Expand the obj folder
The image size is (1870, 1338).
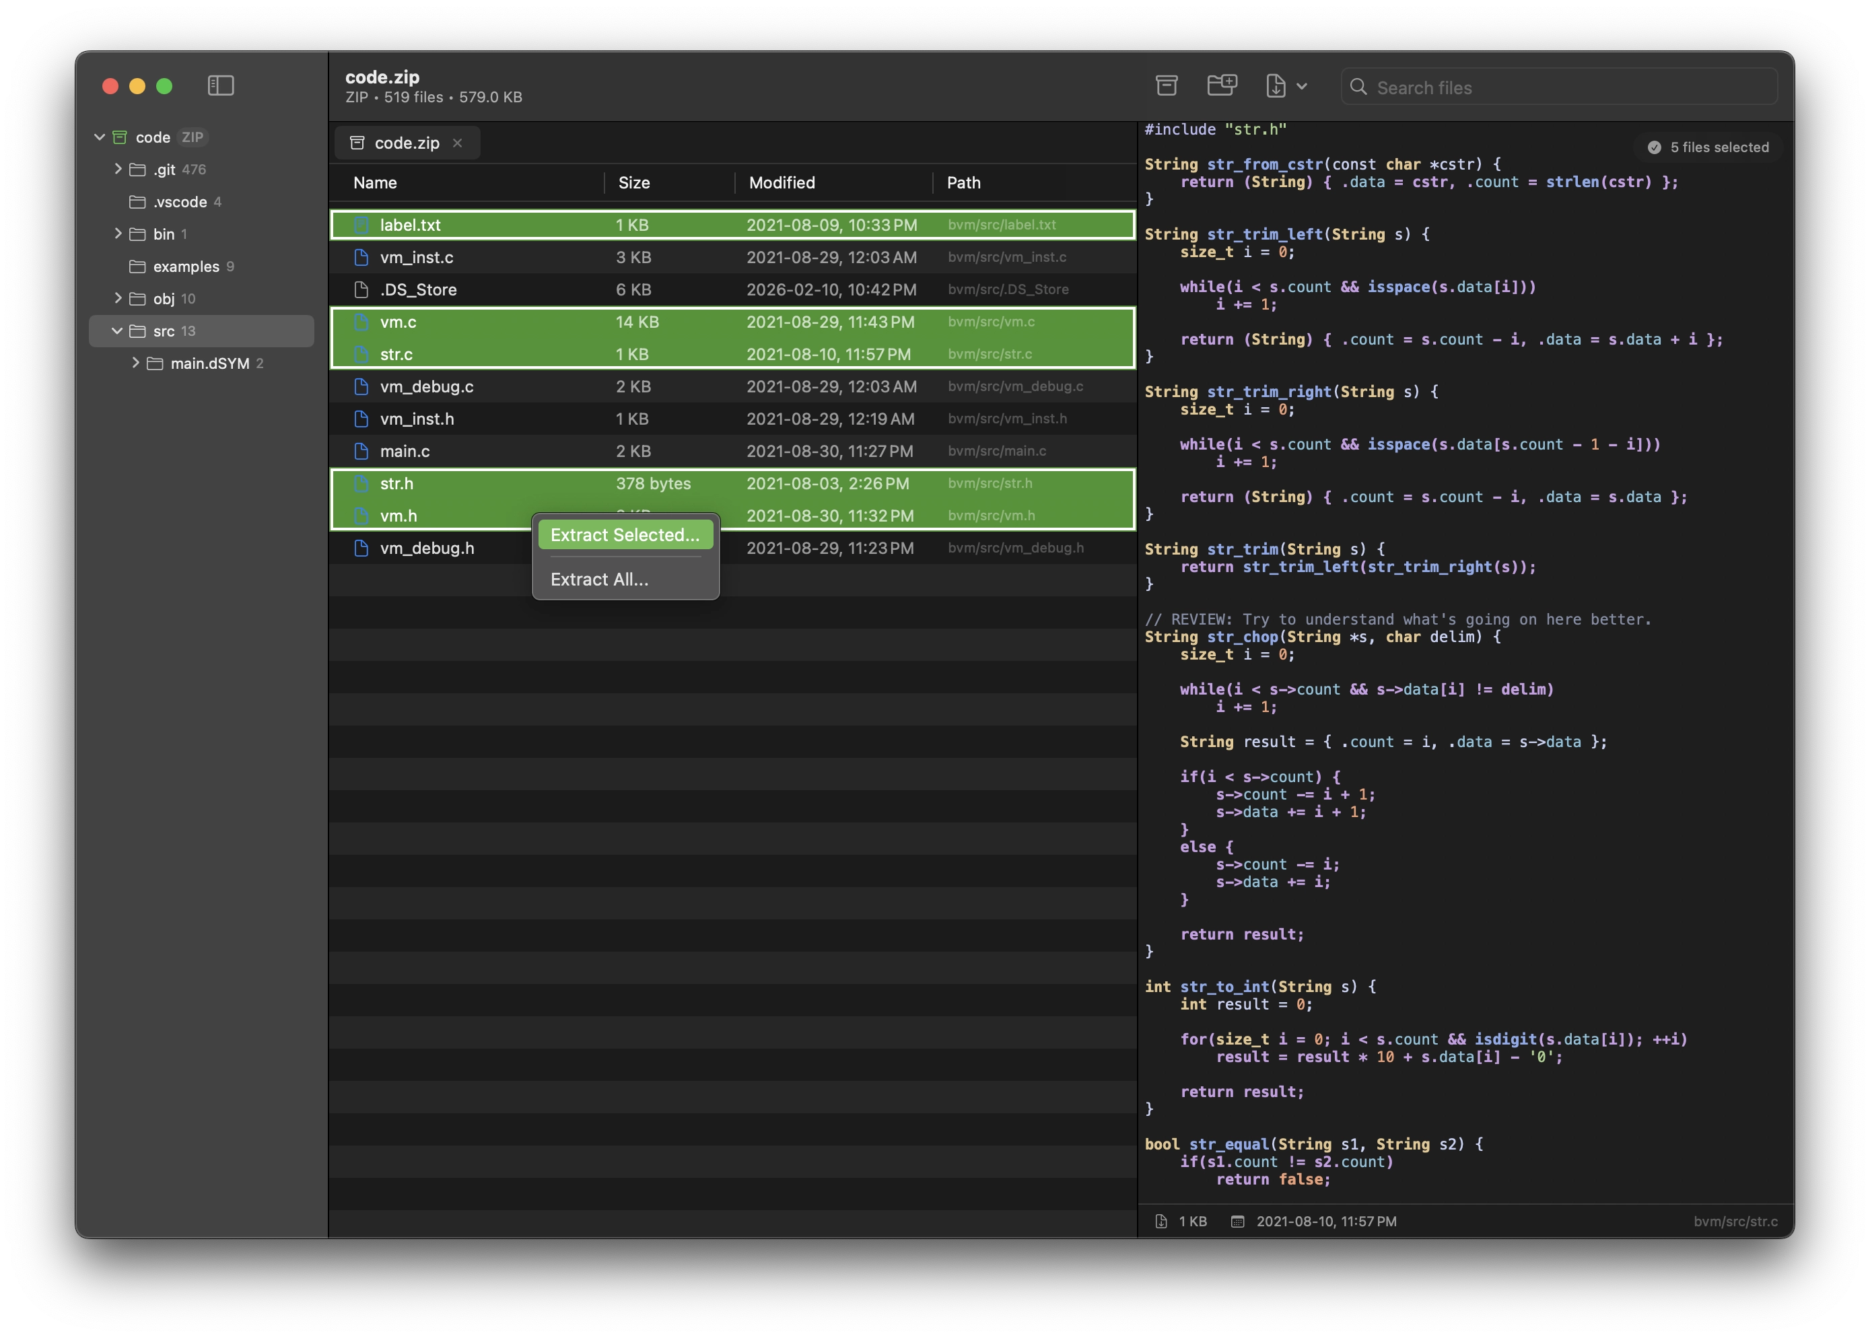[x=118, y=298]
